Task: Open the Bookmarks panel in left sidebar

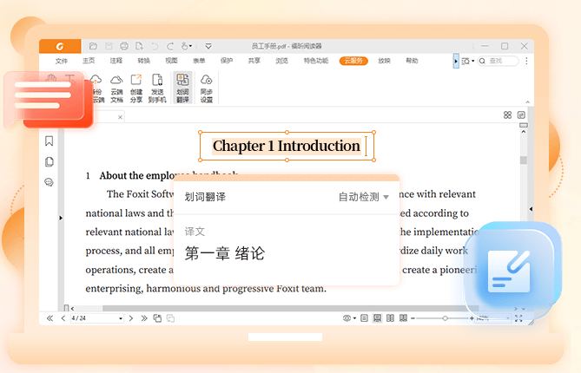Action: (49, 141)
